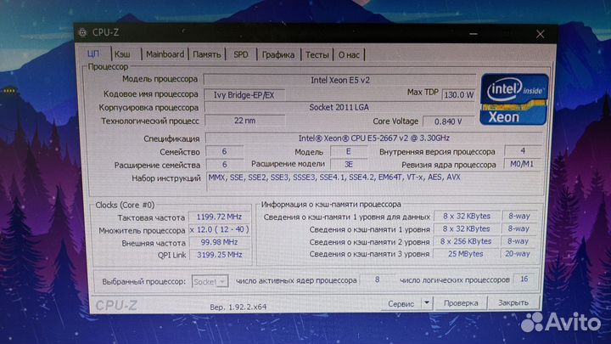
Task: Open the Mainboard tab
Action: coord(164,54)
